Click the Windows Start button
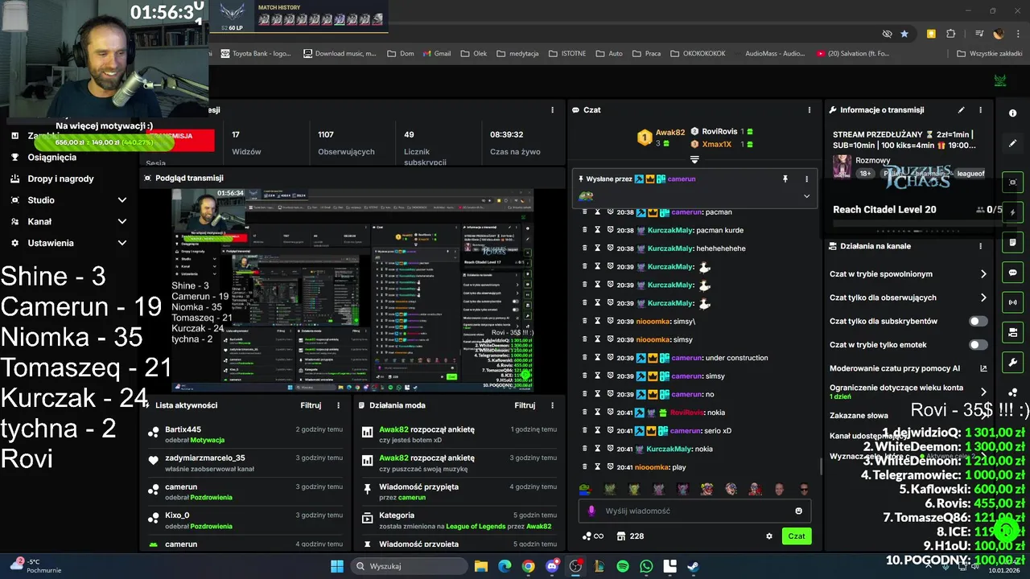Viewport: 1030px width, 579px height. [337, 566]
